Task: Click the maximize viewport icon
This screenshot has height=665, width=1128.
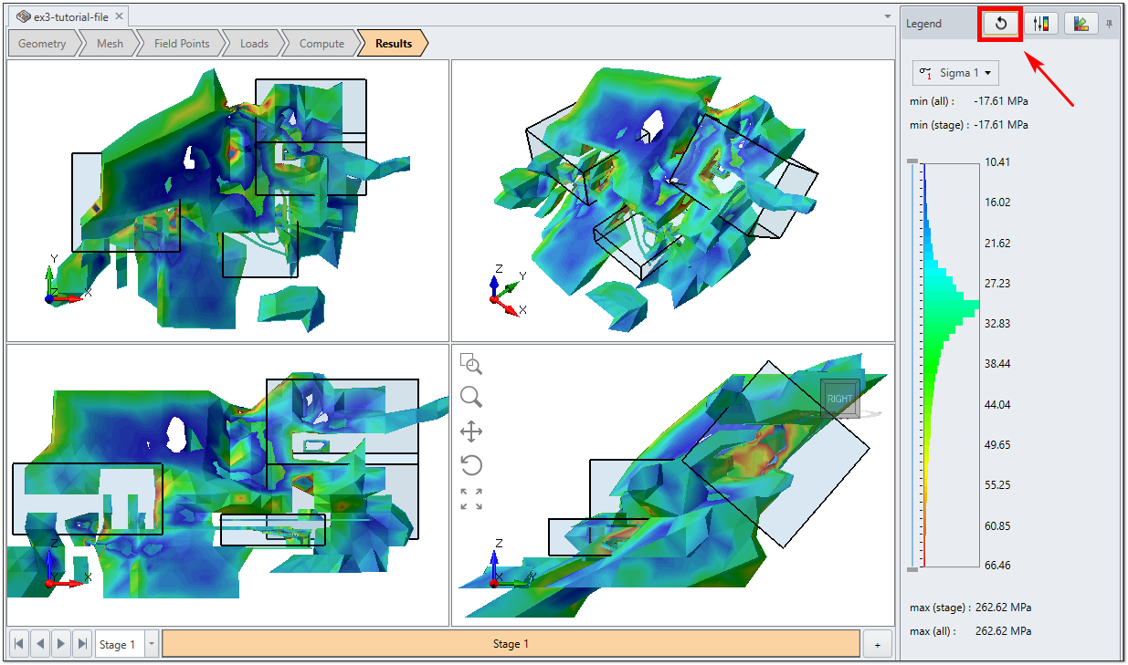Action: coord(471,498)
